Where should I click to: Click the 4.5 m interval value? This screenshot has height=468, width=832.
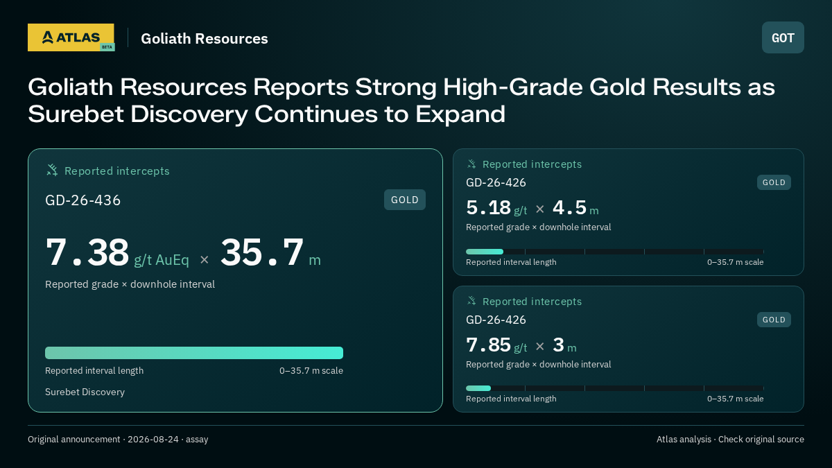click(x=575, y=208)
